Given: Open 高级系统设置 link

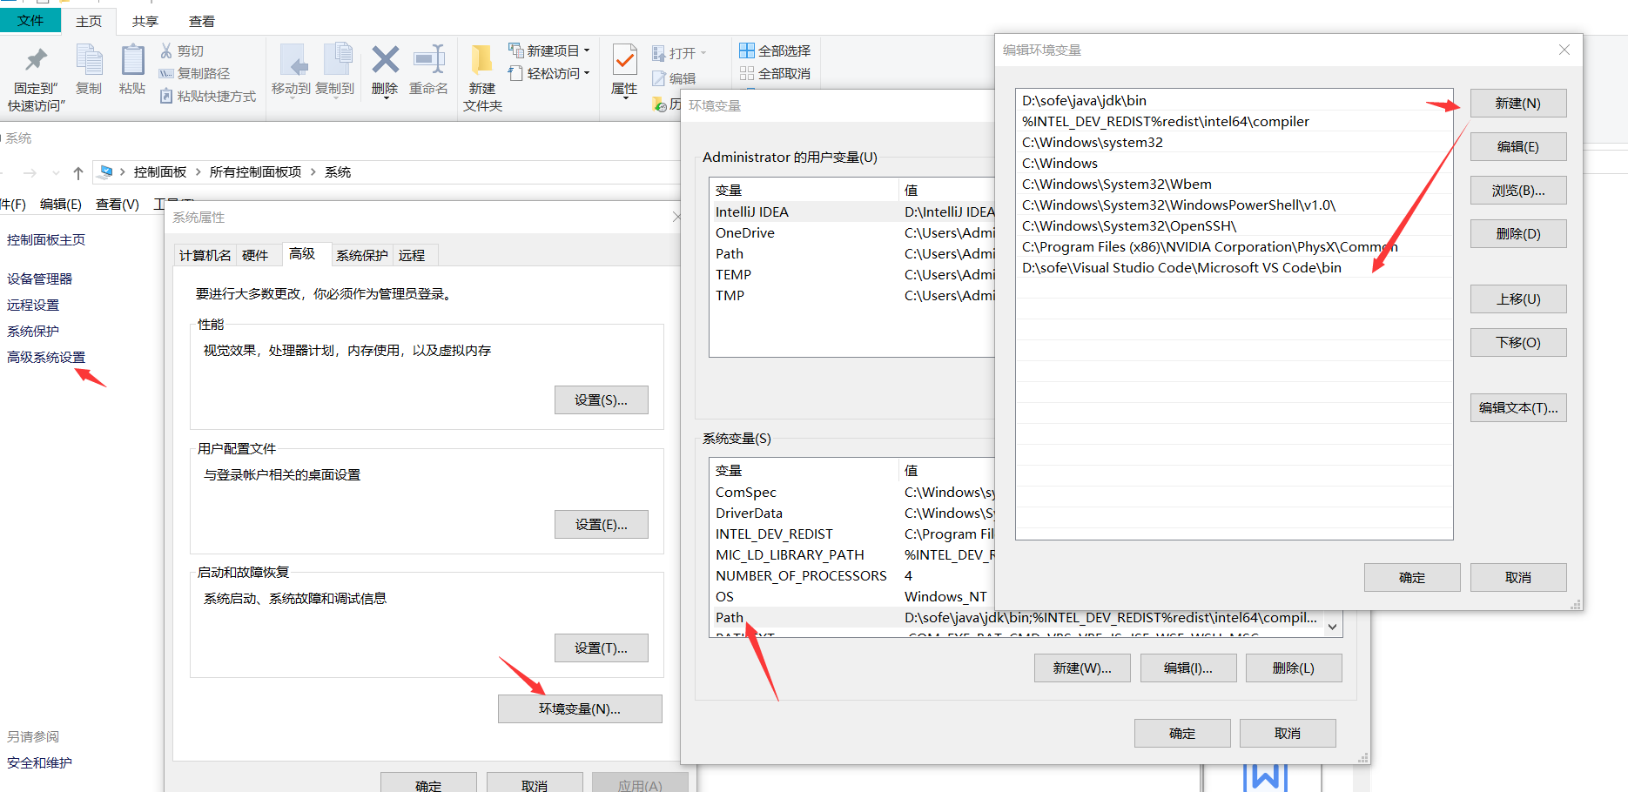Looking at the screenshot, I should tap(46, 358).
